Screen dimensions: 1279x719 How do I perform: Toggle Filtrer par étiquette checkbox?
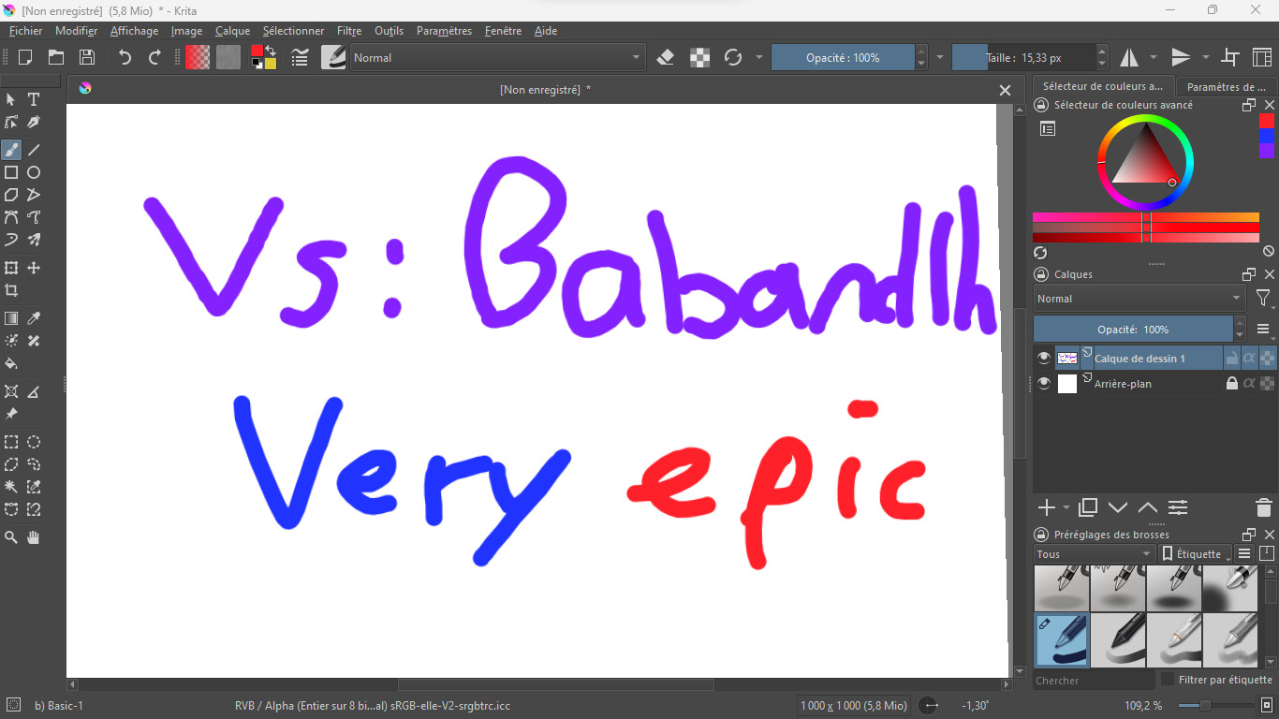tap(1168, 680)
